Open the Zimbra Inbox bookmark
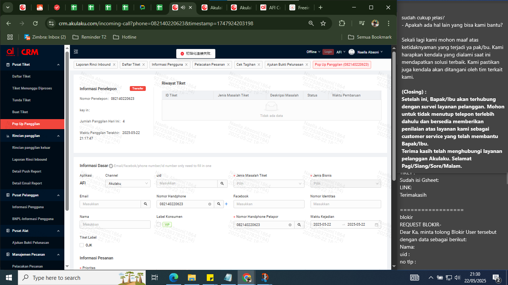Screen dimensions: 508x285 pyautogui.click(x=45, y=37)
